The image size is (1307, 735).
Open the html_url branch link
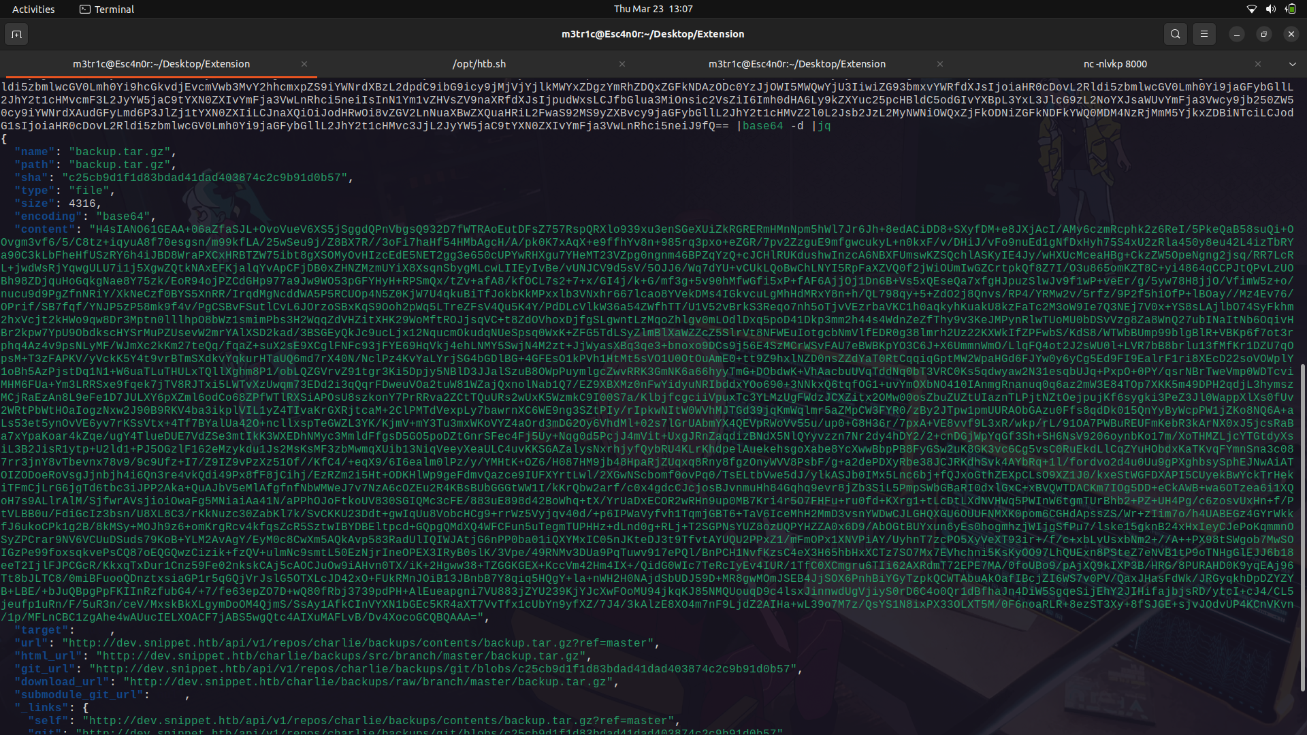coord(340,656)
